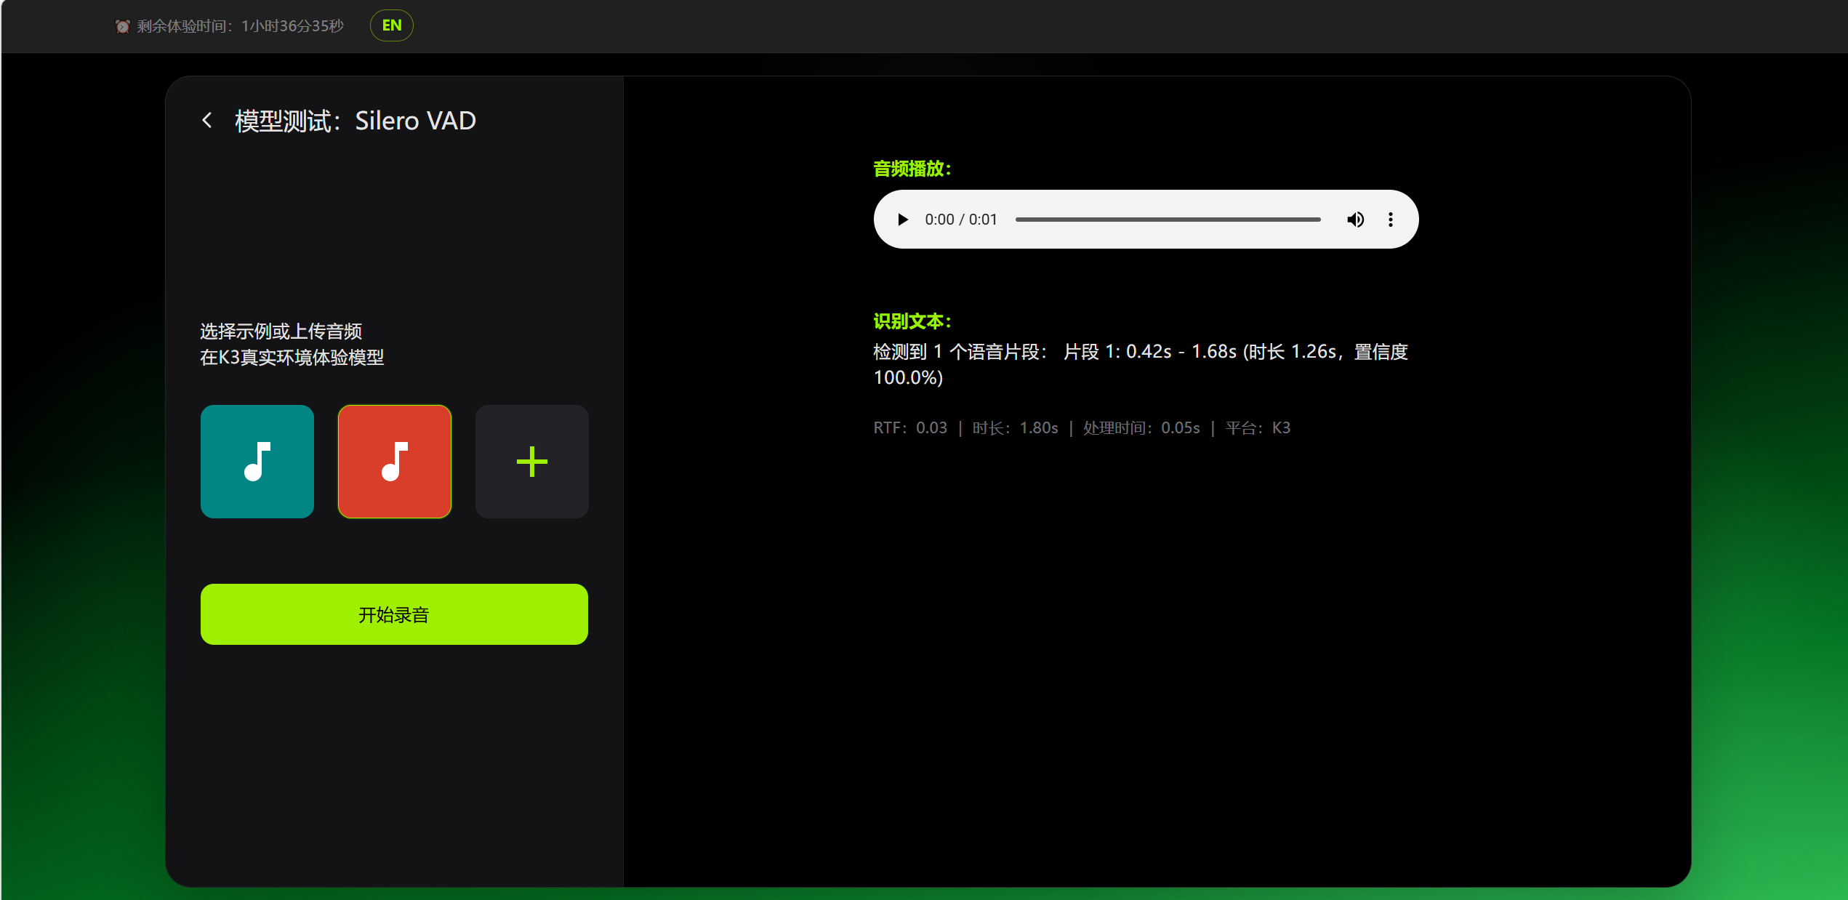Click the RTF: 0.03 value
1848x900 pixels.
[x=910, y=427]
